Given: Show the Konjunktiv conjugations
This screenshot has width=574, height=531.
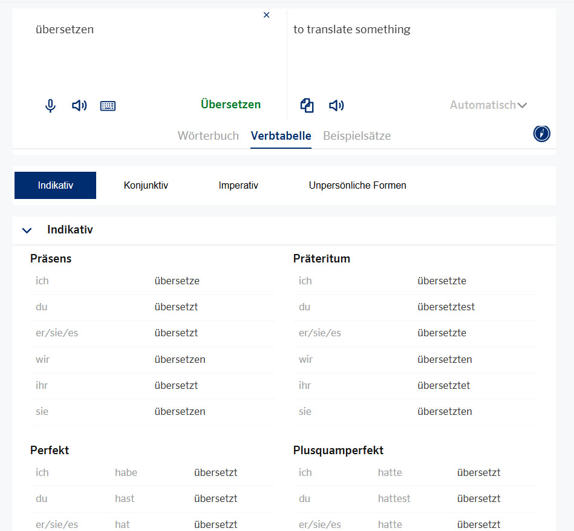Looking at the screenshot, I should click(x=146, y=186).
